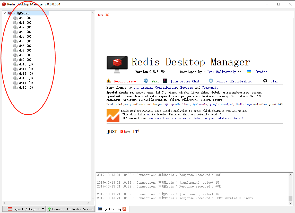This screenshot has height=213, width=295.
Task: Click the Ukraine link
Action: (261, 72)
